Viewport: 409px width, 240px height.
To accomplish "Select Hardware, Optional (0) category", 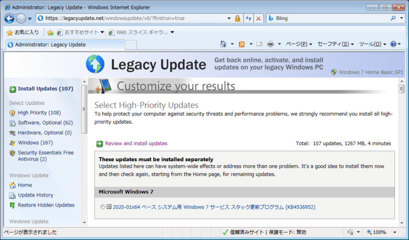I will (44, 133).
